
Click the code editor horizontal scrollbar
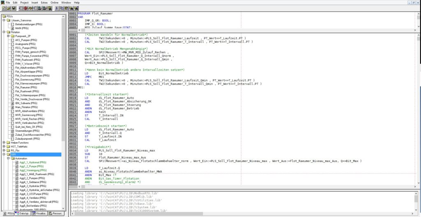click(x=247, y=187)
